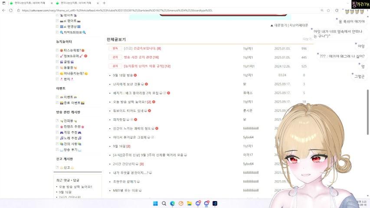Click the board icon beside 타스는뭐함?
Viewport: 370px width, 208px height.
point(57,50)
